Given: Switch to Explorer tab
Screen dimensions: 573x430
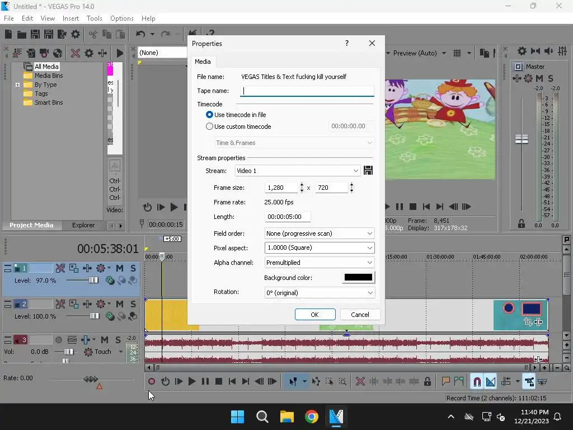Looking at the screenshot, I should click(x=83, y=225).
